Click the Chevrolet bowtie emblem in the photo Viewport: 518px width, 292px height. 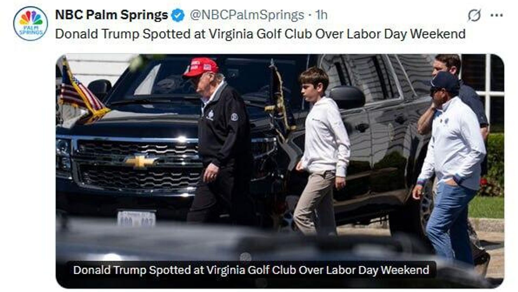click(x=140, y=161)
